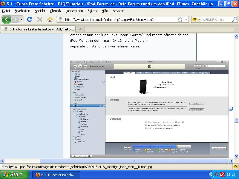This screenshot has height=179, width=239.
Task: Click the blue Audio legend swatch
Action: (x=134, y=150)
